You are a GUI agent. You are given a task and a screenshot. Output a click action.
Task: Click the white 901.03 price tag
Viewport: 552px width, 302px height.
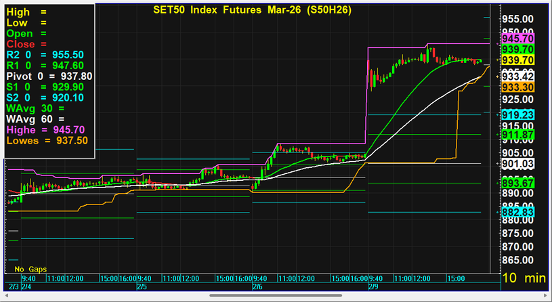518,163
